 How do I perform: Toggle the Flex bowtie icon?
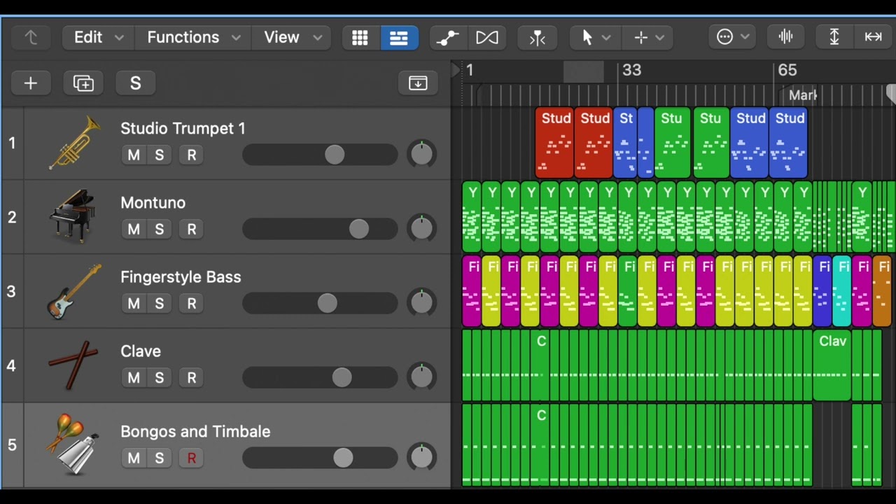coord(487,38)
